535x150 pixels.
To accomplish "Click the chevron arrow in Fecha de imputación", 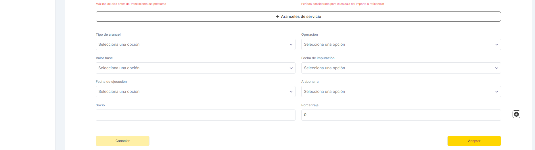I will [496, 68].
